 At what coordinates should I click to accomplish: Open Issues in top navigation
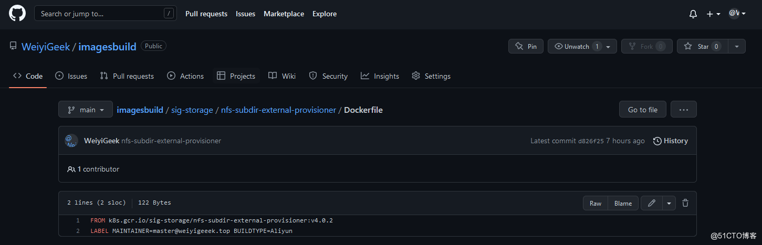tap(245, 14)
